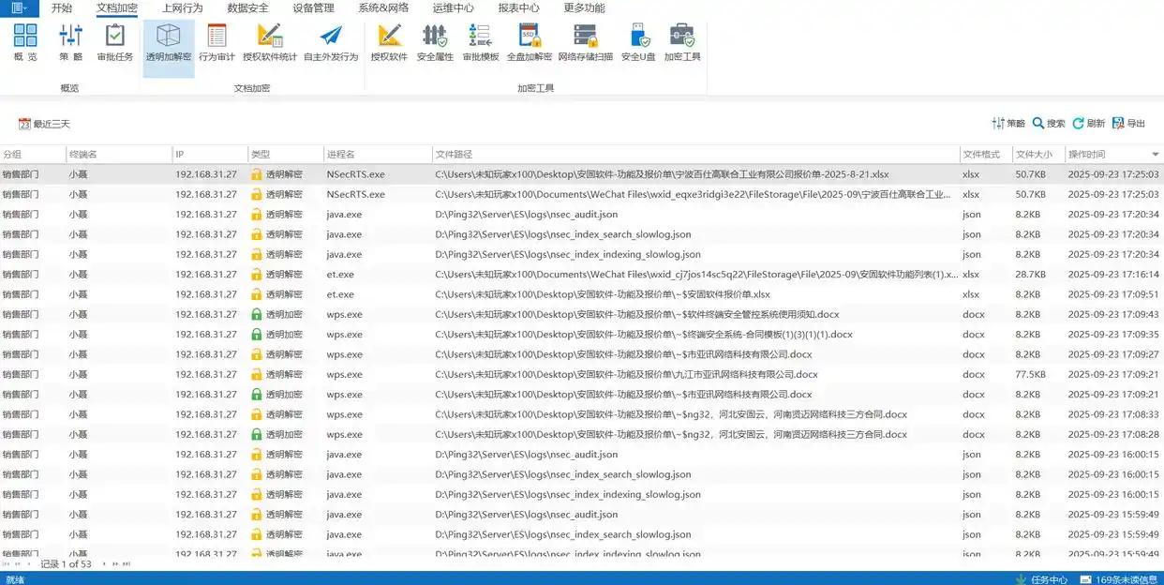Open the application menu button at top-left
Screen dimensions: 1164x585
click(18, 7)
